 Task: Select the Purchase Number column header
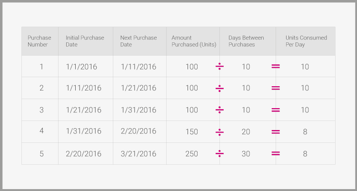[x=40, y=41]
